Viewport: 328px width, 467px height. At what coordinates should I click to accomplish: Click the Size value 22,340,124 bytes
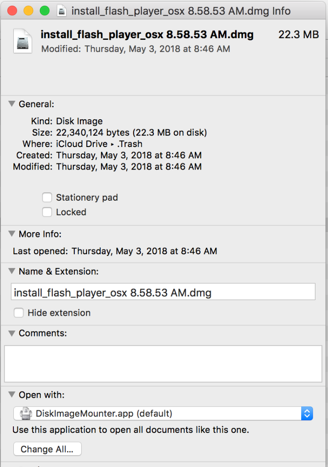(131, 133)
